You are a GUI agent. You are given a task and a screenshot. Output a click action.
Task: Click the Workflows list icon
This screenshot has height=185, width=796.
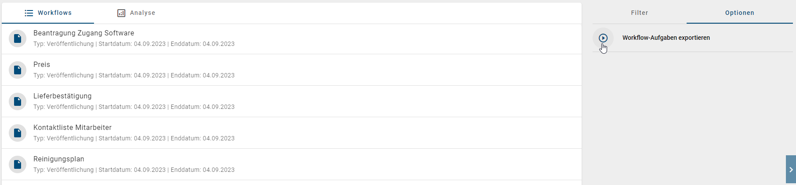tap(29, 13)
